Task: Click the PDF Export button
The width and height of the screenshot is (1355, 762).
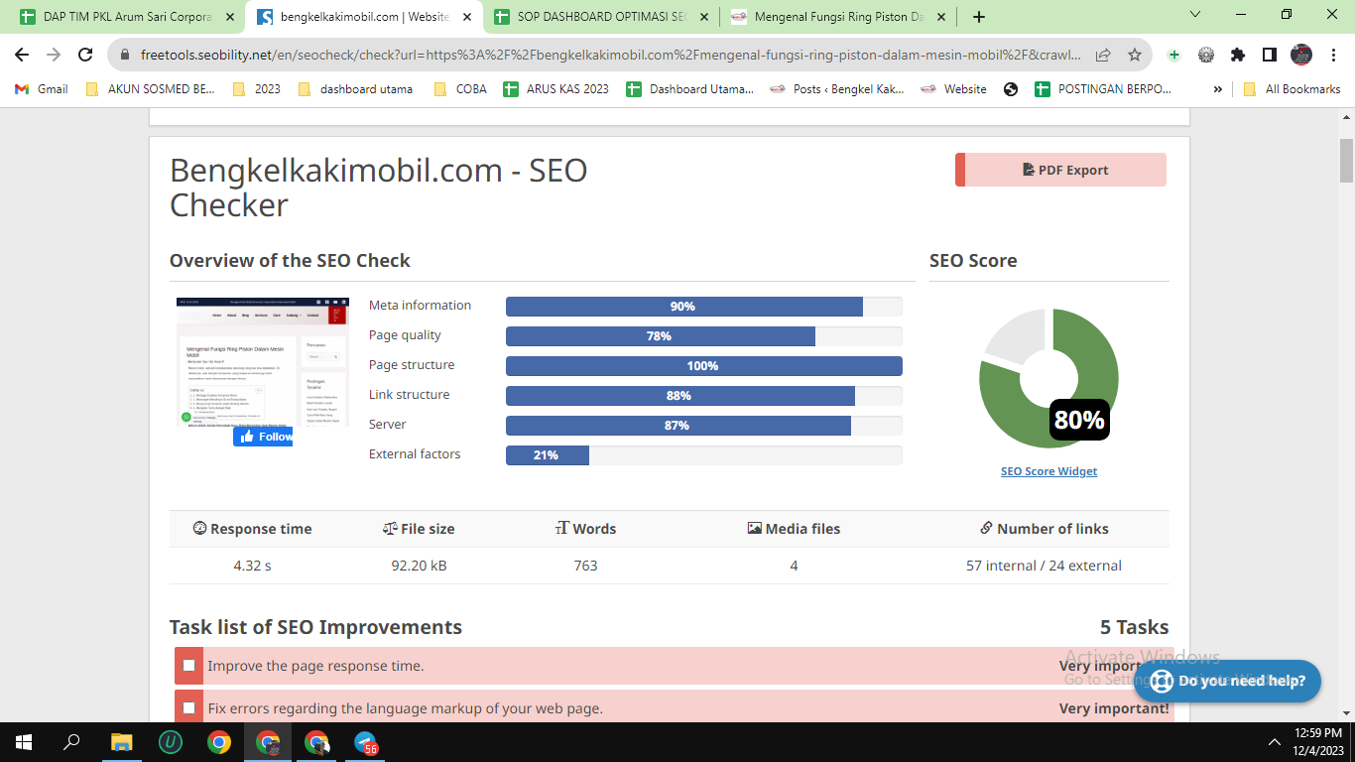Action: [1060, 170]
